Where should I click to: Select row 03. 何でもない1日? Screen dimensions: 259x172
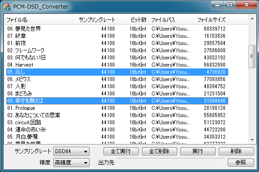point(117,58)
